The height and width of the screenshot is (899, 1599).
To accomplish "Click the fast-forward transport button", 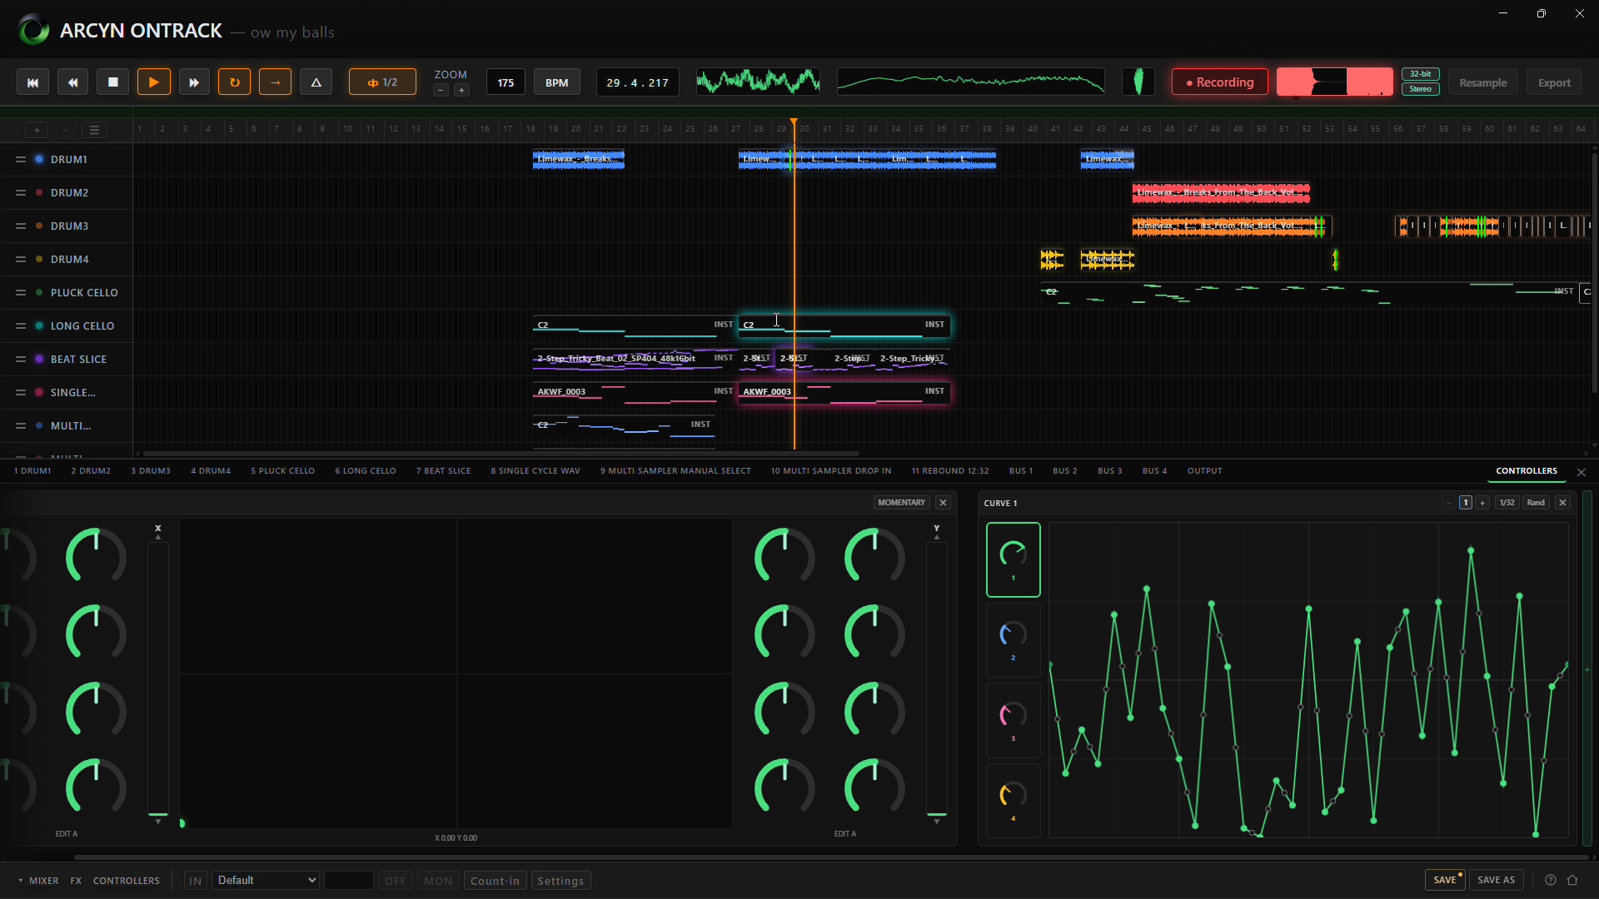I will click(194, 82).
